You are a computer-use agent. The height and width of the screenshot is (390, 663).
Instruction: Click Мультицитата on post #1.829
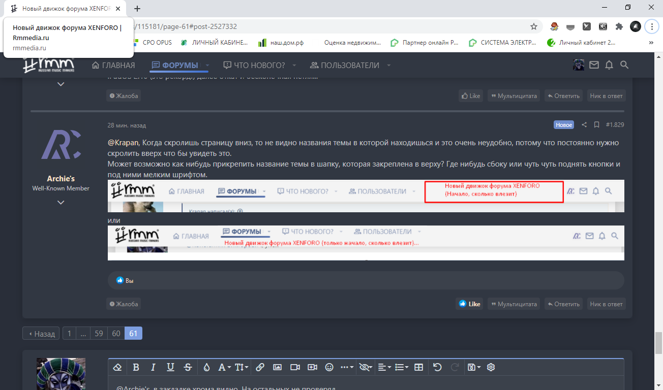click(x=514, y=304)
